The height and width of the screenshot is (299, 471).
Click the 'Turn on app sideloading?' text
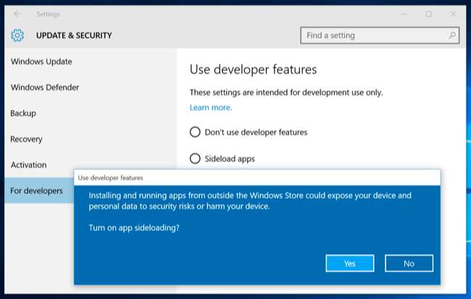pyautogui.click(x=134, y=228)
